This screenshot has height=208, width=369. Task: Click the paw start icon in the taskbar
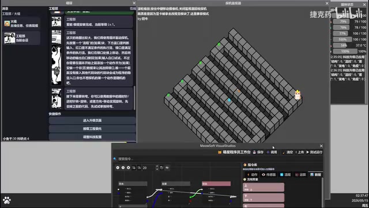[7, 200]
